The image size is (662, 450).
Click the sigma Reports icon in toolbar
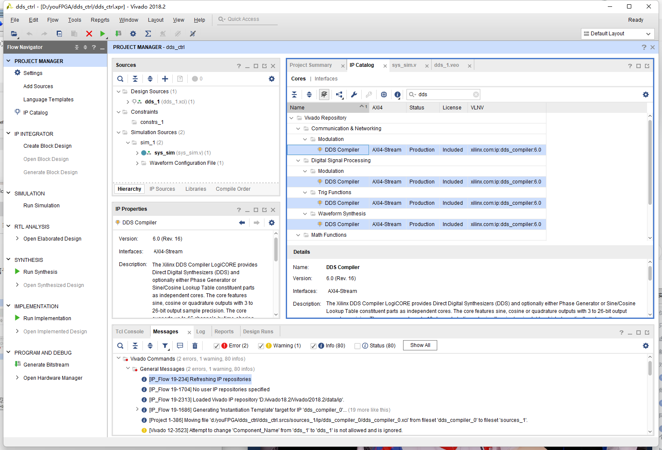[x=148, y=34]
